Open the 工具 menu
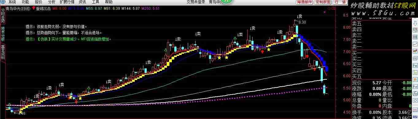The width and height of the screenshot is (418, 119). pos(96,2)
